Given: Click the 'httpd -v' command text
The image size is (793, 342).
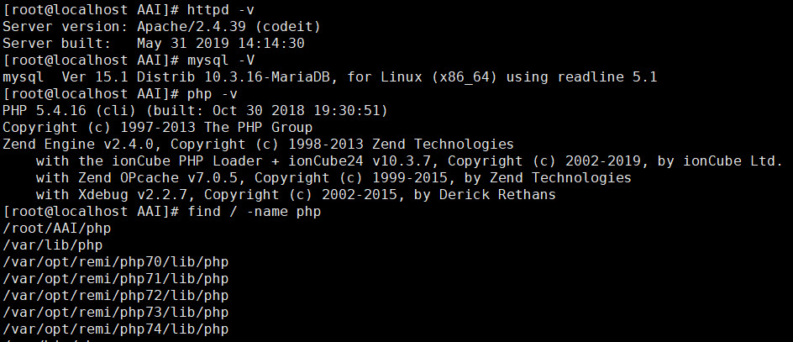Looking at the screenshot, I should [x=220, y=10].
